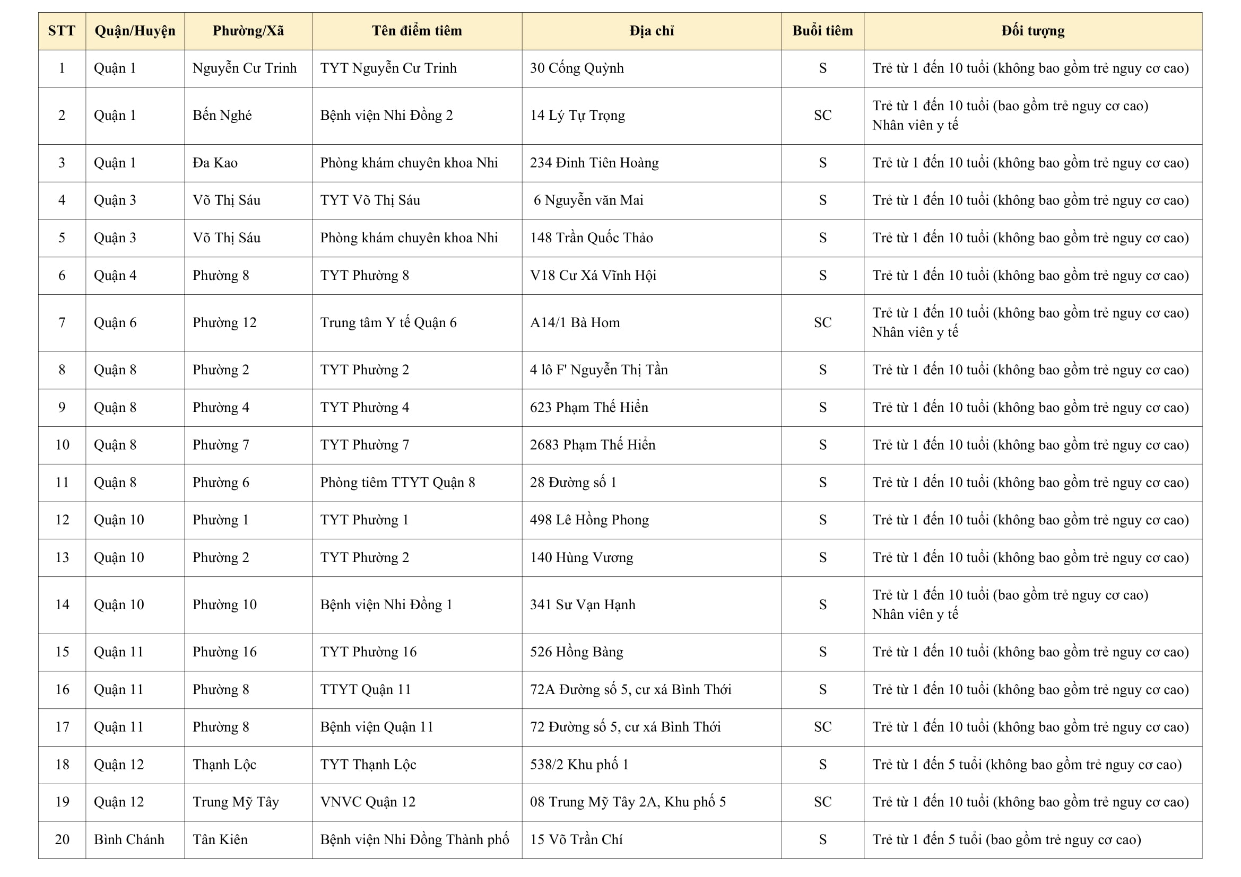1241x877 pixels.
Task: Click "Trung tâm Y tế Quận 6"
Action: click(x=388, y=323)
